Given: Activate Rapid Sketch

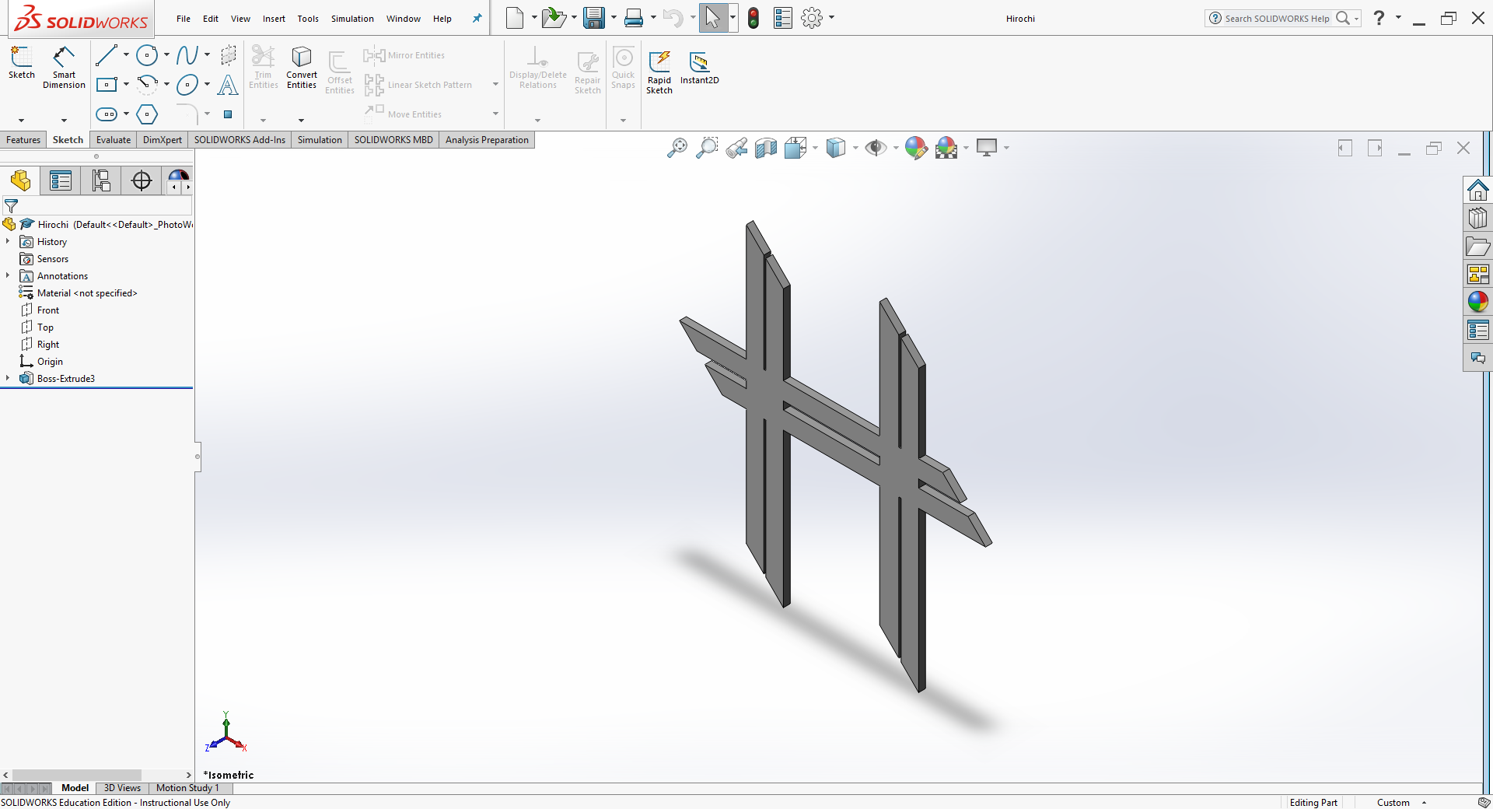Looking at the screenshot, I should click(x=659, y=72).
